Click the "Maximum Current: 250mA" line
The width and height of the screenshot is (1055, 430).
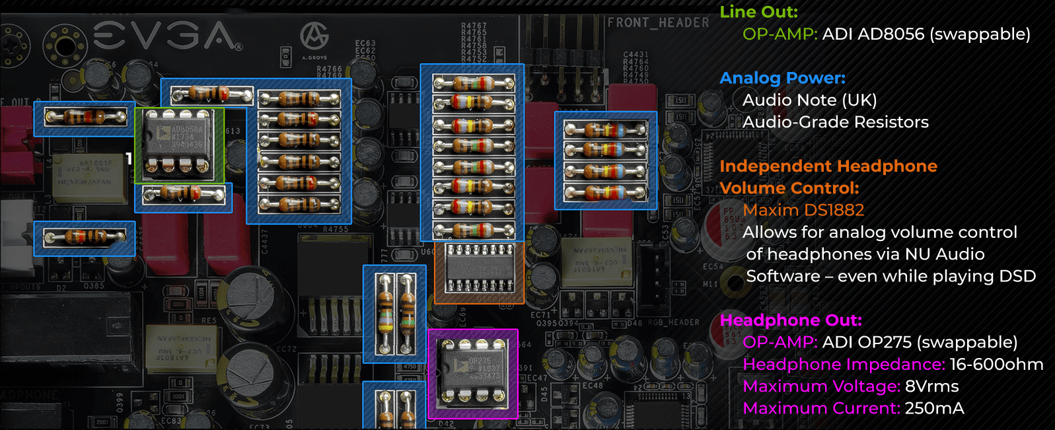tap(854, 408)
